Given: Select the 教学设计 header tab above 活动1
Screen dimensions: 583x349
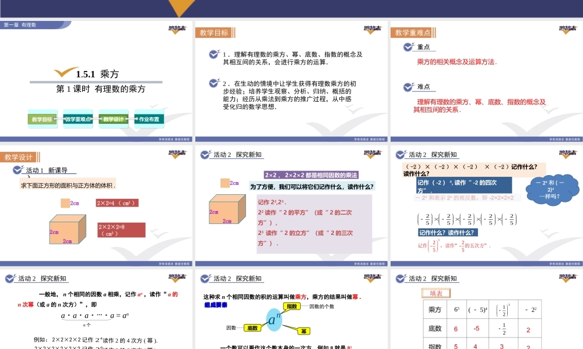Looking at the screenshot, I should (19, 157).
